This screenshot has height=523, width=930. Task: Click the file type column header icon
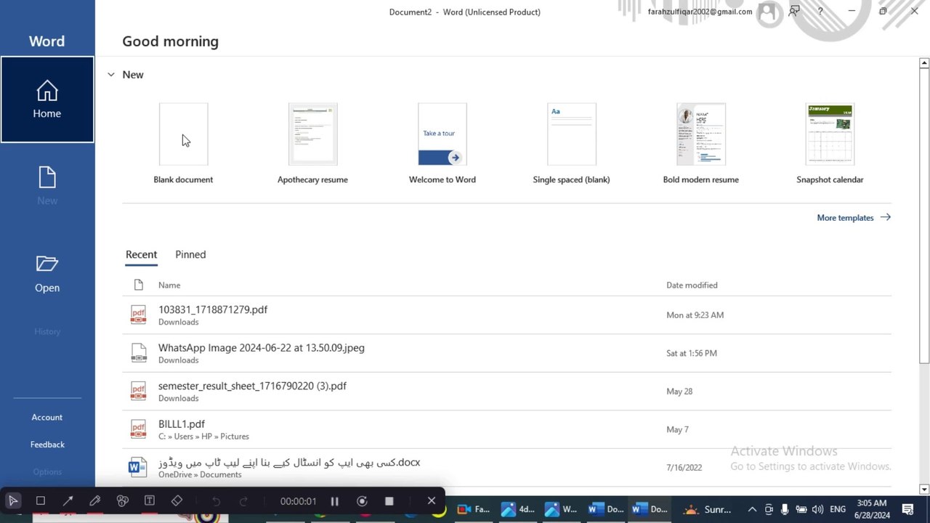click(x=138, y=285)
